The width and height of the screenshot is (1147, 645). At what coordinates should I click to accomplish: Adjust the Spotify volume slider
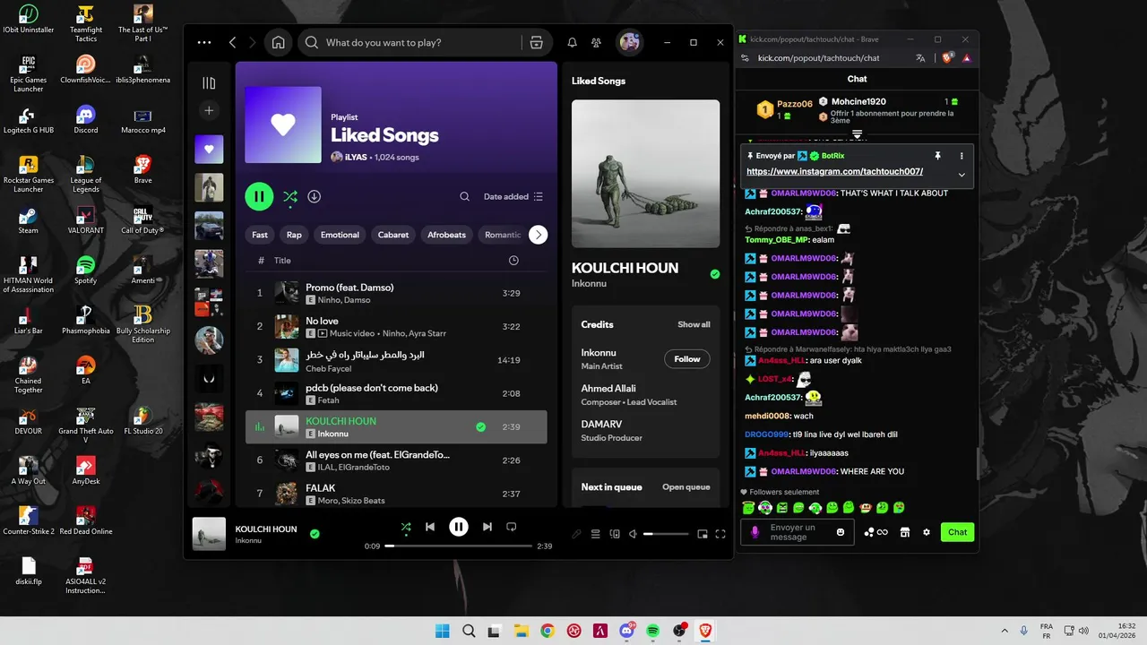666,534
